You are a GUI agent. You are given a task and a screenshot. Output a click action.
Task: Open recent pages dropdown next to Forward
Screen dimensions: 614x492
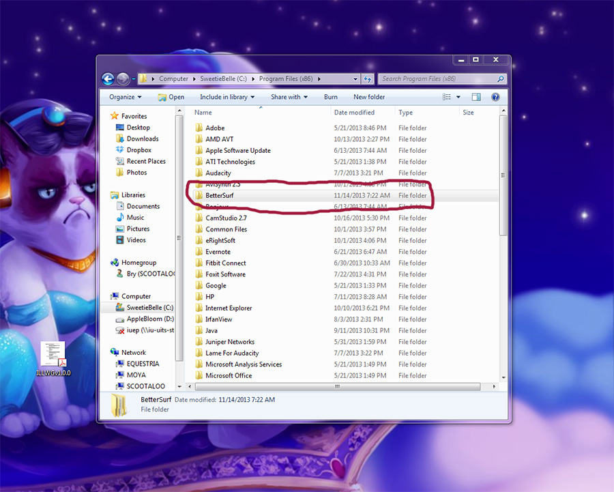pyautogui.click(x=134, y=79)
